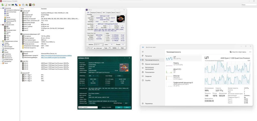Click the AIDA64 green clock toolbar icon
257x121 pixels.
[x=34, y=5]
